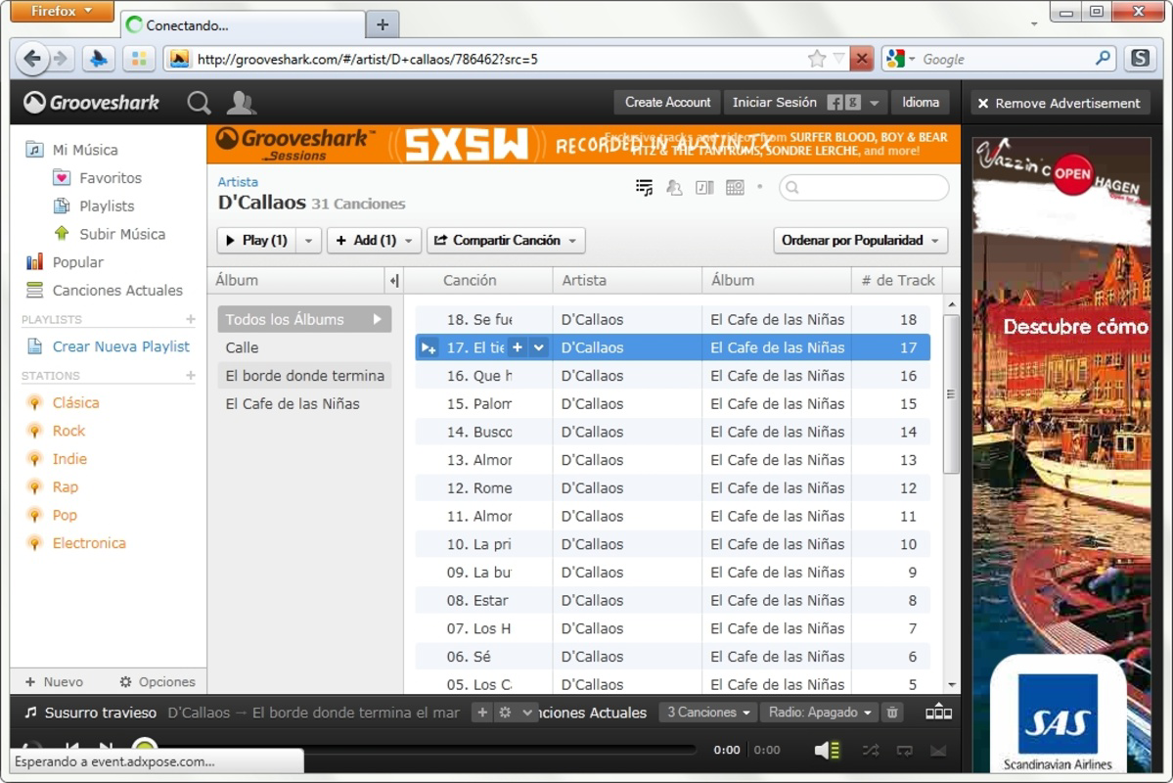Screen dimensions: 1173x783
Task: Open Compartir Canción dropdown
Action: pyautogui.click(x=506, y=241)
